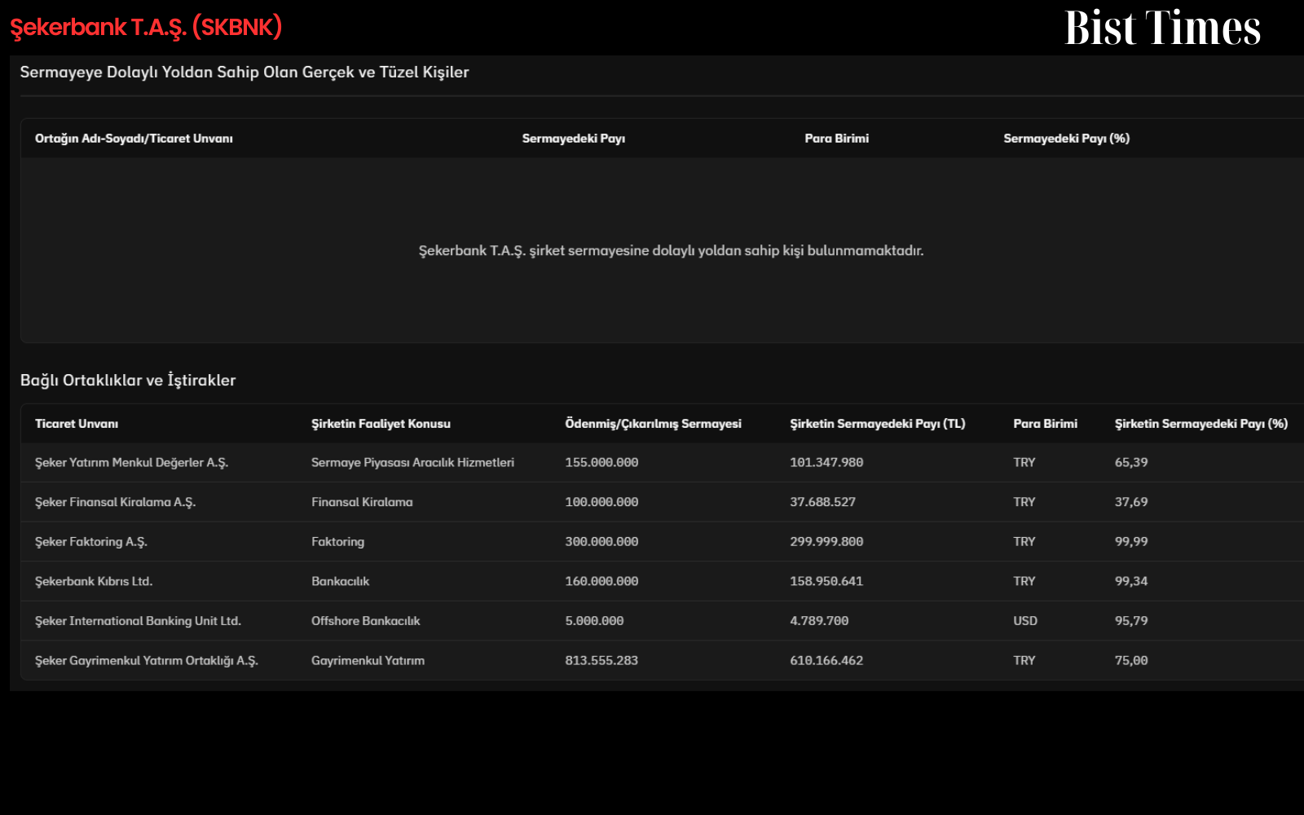This screenshot has height=815, width=1304.
Task: Click the 99,34 percentage value
Action: 1131,582
